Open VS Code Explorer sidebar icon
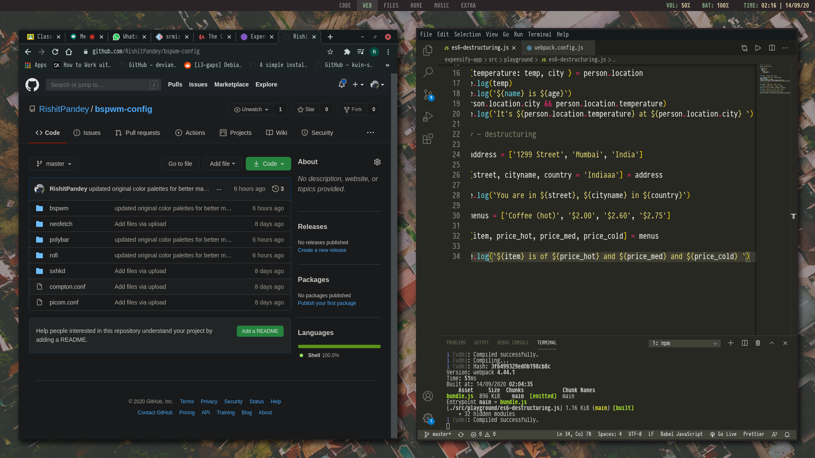Screen dimensions: 815x458 [x=428, y=50]
